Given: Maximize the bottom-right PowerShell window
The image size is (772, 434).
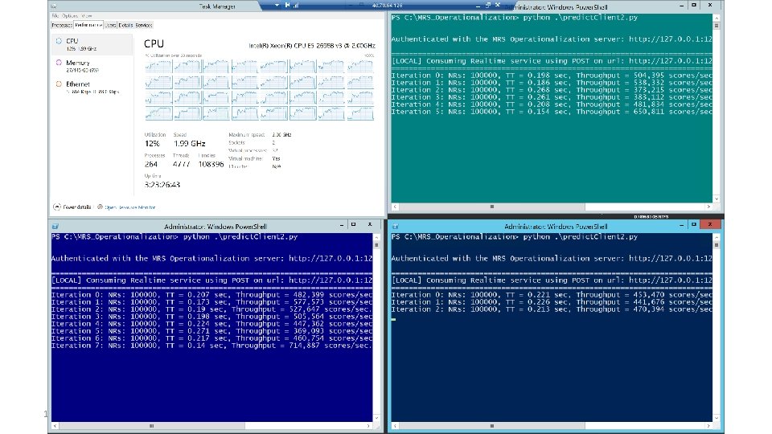Looking at the screenshot, I should coord(694,224).
